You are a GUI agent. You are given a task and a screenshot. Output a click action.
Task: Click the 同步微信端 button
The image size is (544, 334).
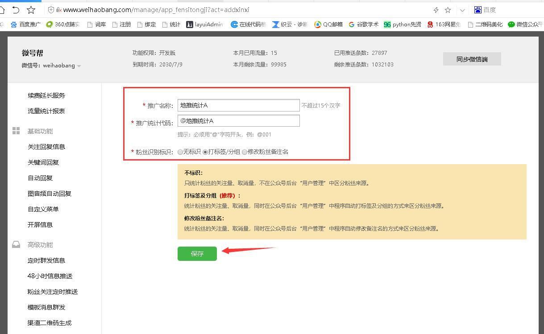[472, 58]
